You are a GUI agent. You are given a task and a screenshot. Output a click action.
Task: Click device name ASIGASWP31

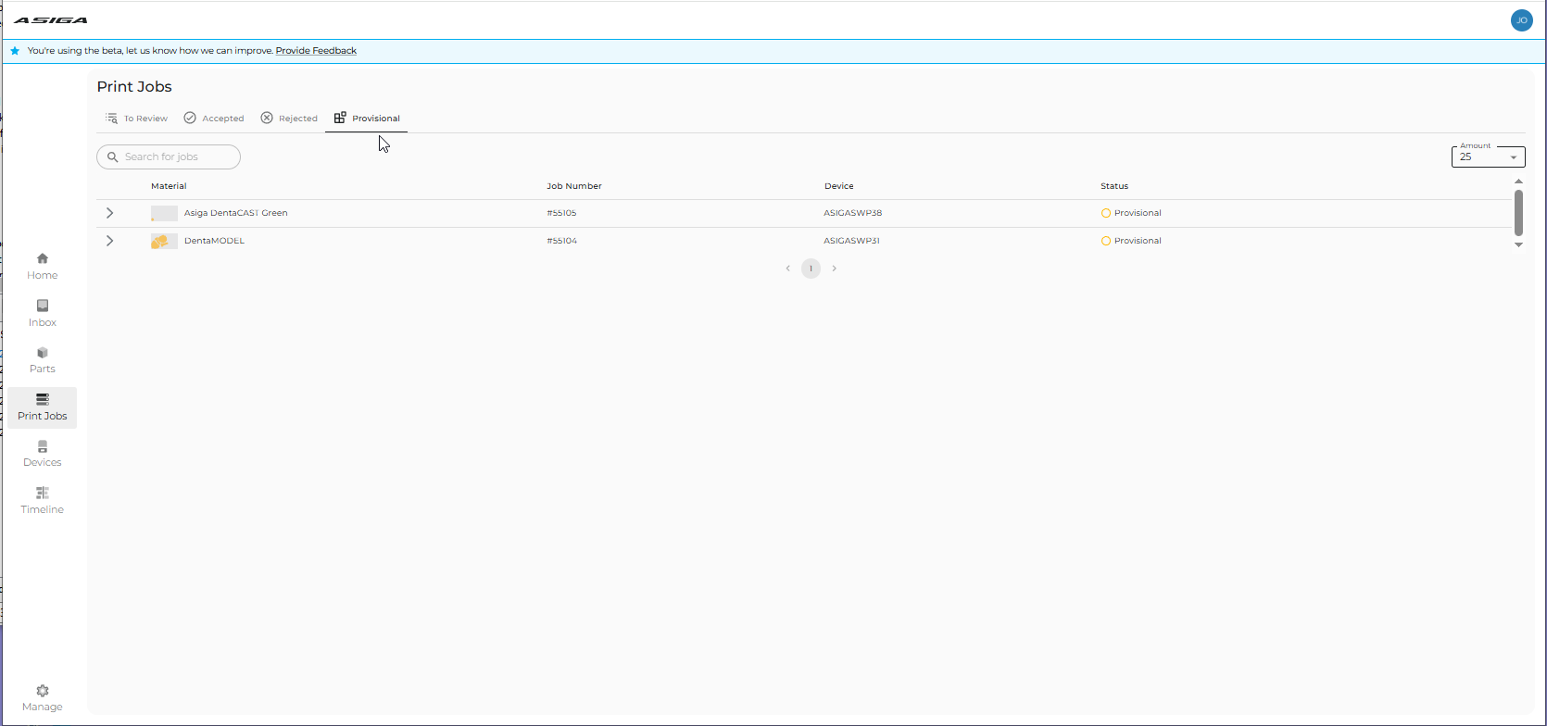click(x=851, y=241)
